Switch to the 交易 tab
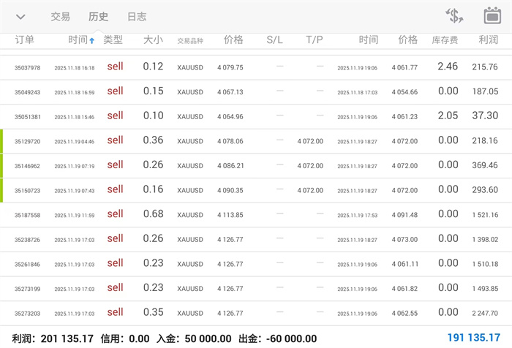The height and width of the screenshot is (348, 512). pos(61,17)
